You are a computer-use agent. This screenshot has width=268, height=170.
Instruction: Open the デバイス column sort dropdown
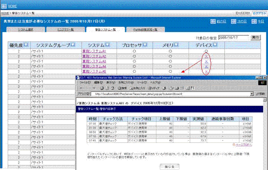coord(215,45)
